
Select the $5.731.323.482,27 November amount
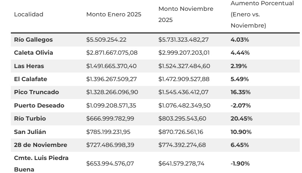[184, 39]
